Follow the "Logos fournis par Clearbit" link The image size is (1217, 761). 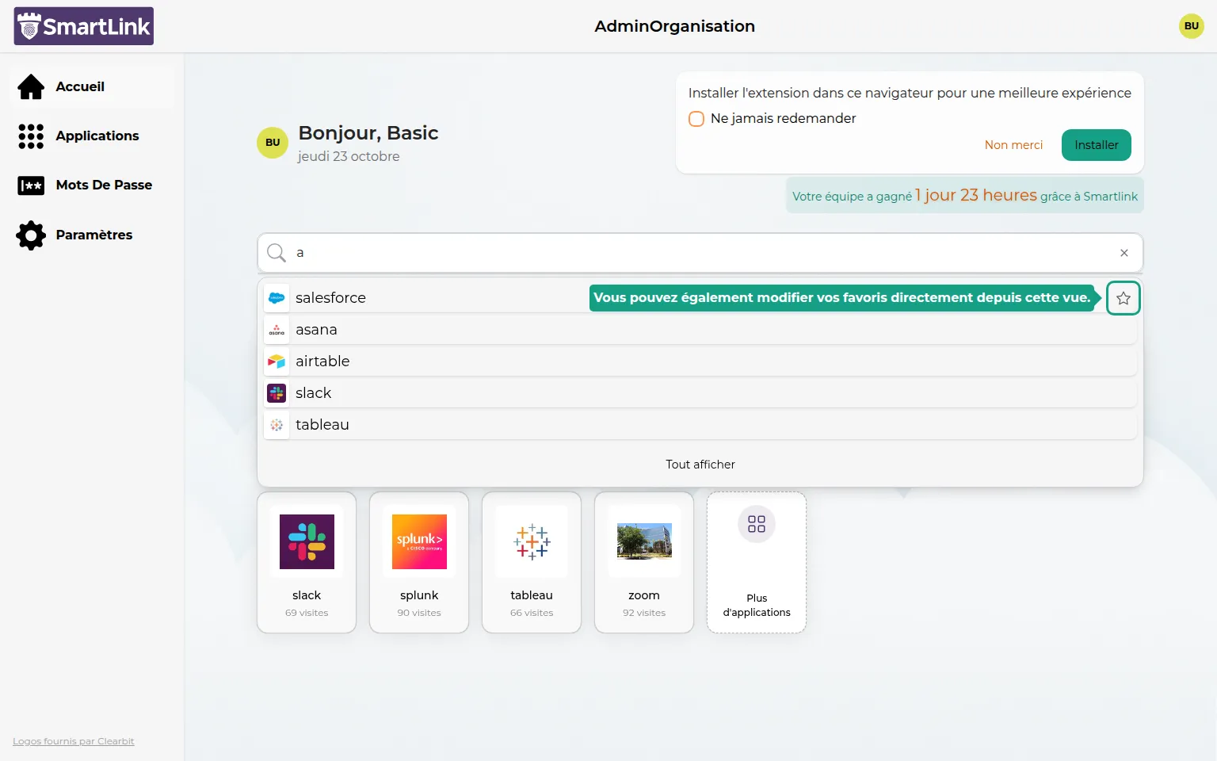pyautogui.click(x=74, y=741)
